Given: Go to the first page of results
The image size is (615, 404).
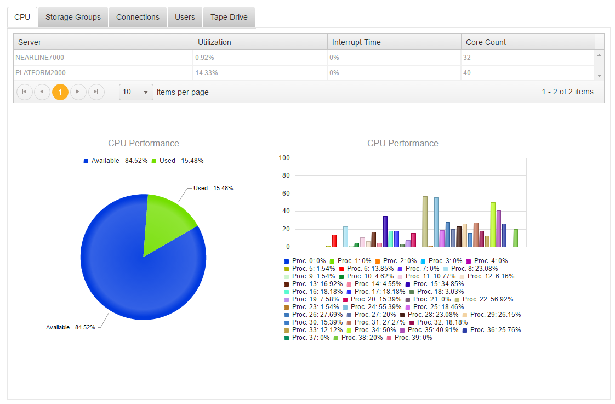Looking at the screenshot, I should (24, 92).
